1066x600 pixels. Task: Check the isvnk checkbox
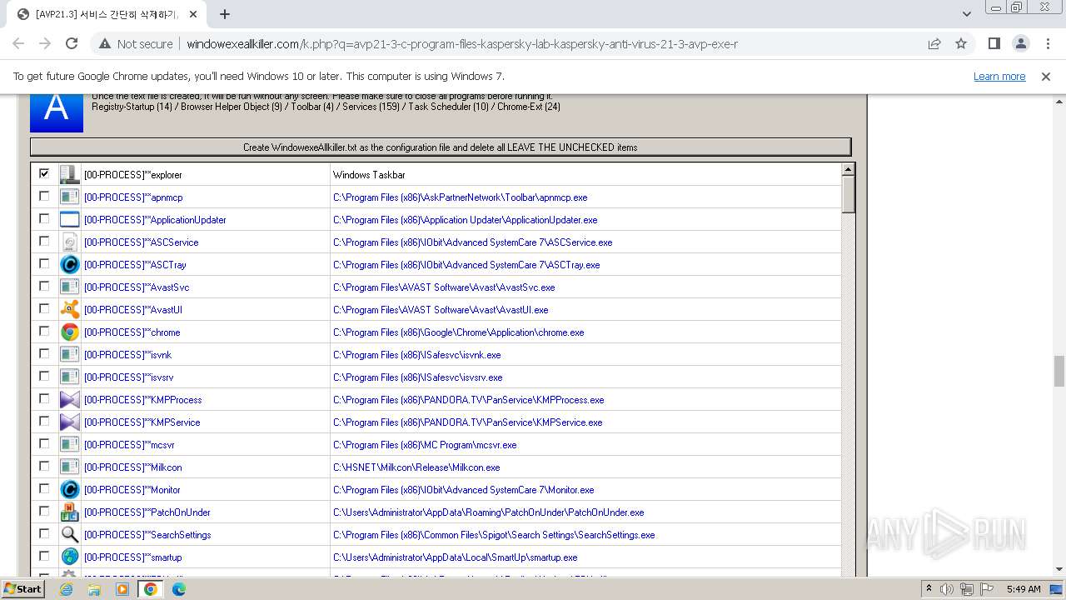point(44,353)
